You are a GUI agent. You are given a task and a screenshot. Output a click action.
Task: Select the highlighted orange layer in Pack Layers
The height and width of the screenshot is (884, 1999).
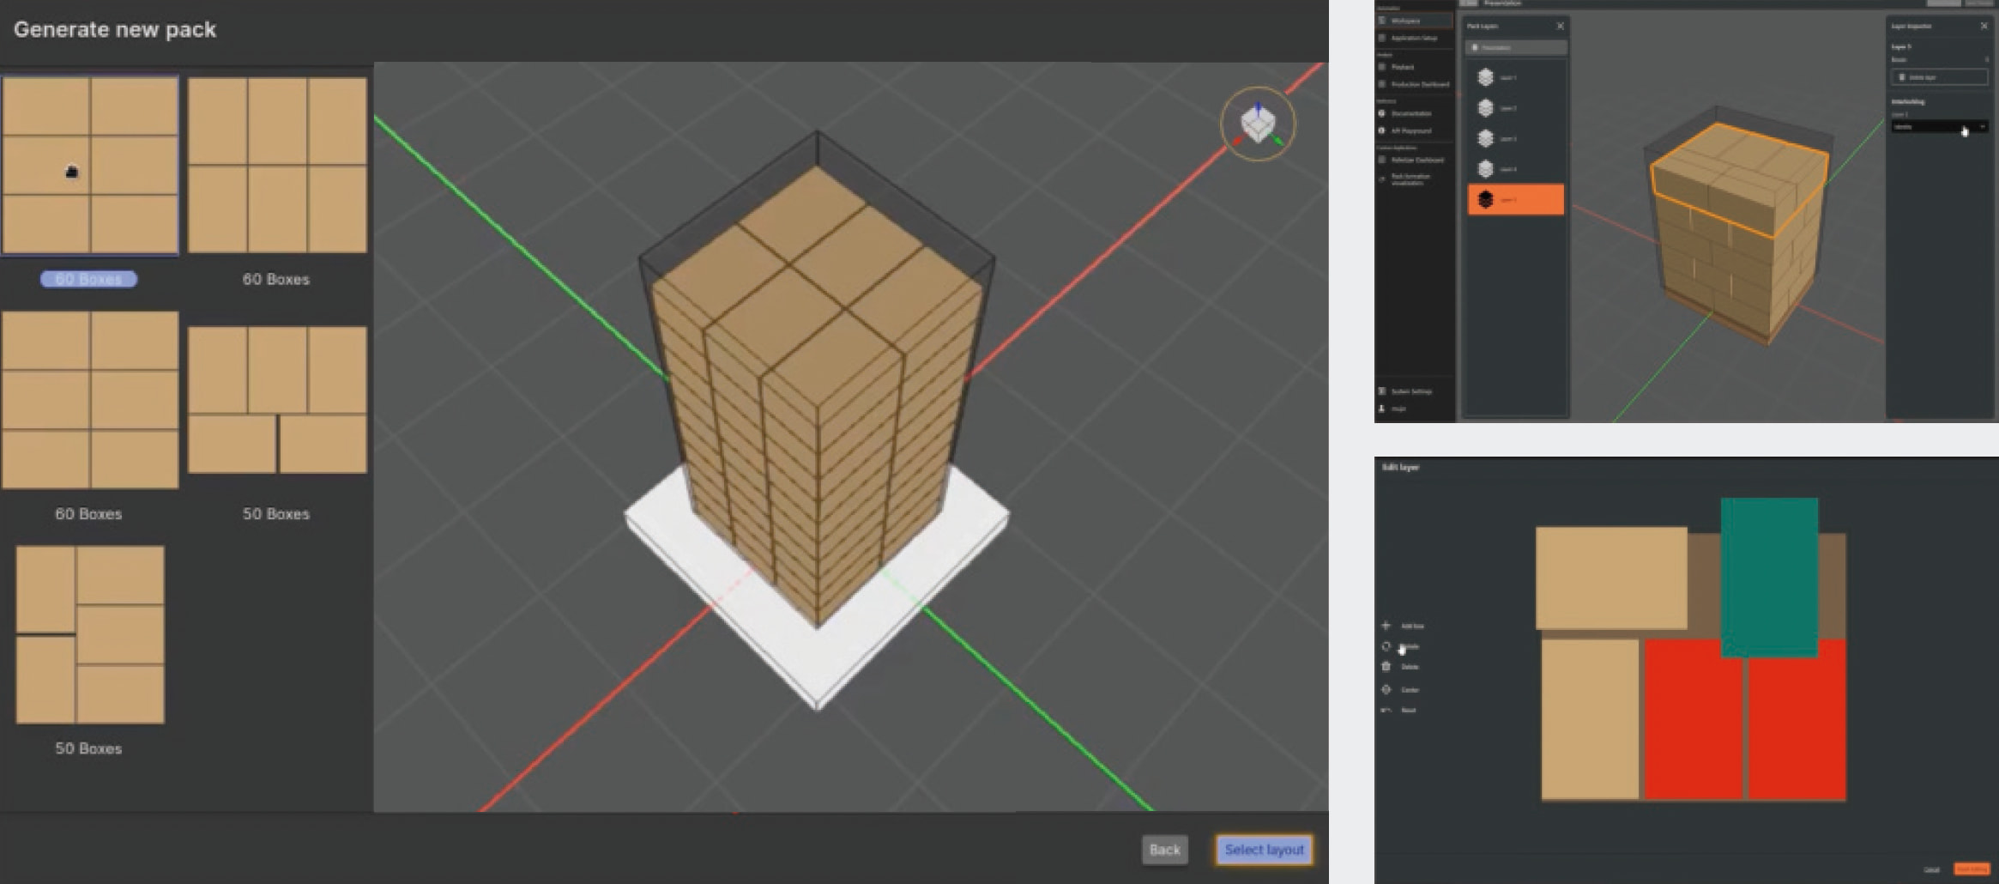point(1515,199)
